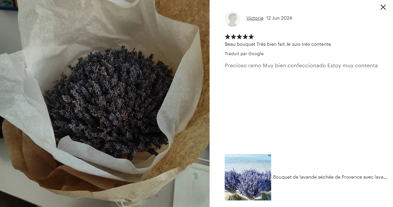Click the word 'Provence' in the product title
The image size is (393, 207).
352,177
